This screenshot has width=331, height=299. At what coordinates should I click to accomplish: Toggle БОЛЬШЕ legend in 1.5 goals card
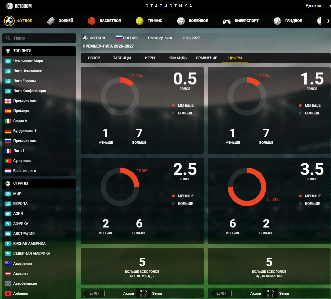(x=310, y=113)
